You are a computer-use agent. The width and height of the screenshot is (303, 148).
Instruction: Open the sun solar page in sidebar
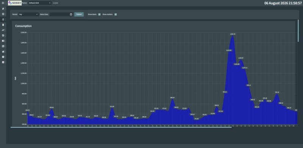click(x=3, y=14)
